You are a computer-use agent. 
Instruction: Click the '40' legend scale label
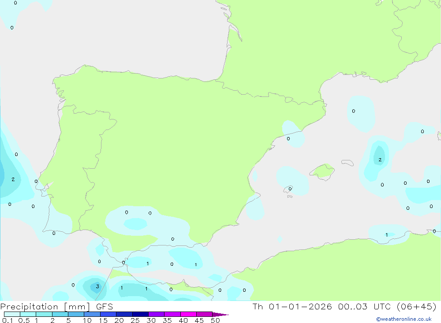click(x=183, y=320)
